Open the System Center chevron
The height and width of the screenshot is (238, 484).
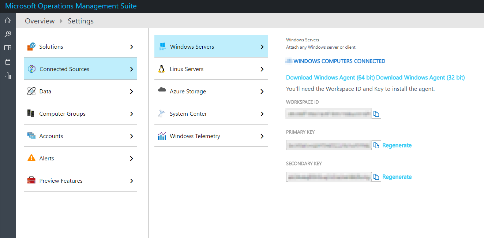point(262,114)
